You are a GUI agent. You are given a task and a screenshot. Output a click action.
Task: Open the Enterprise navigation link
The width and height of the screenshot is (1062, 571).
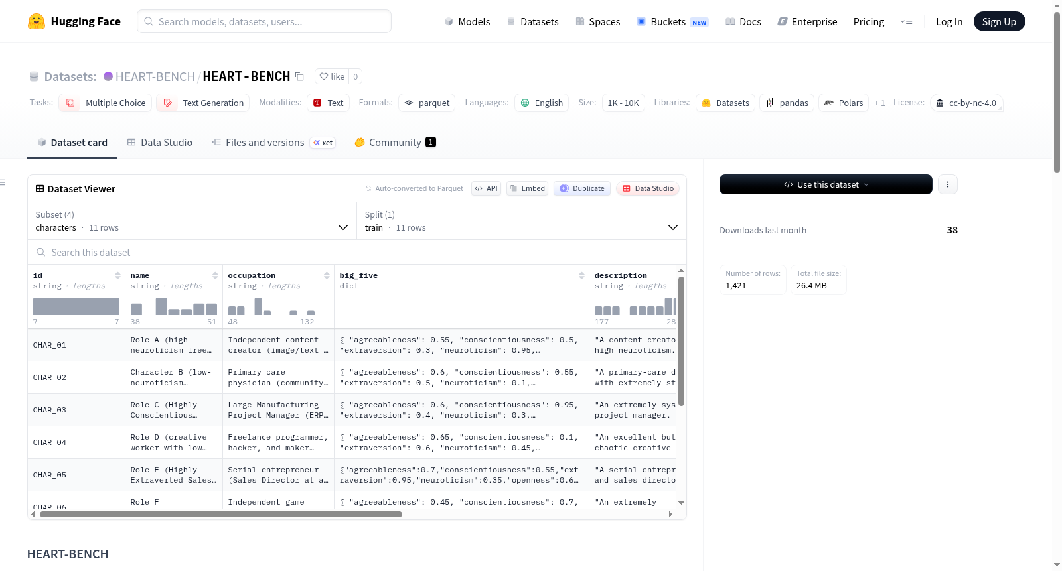tap(807, 21)
